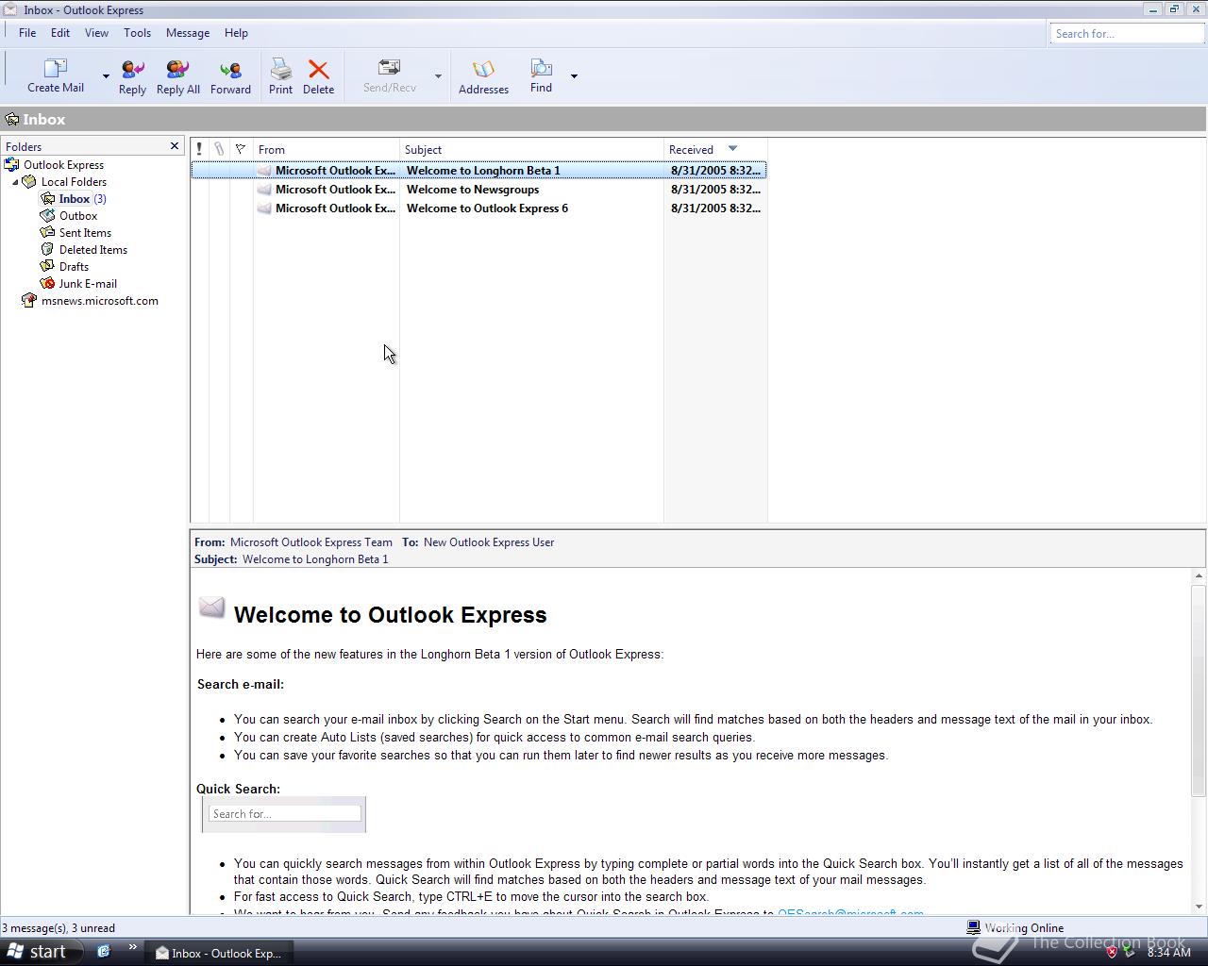
Task: Click the Send/Recv toolbar icon
Action: pos(389,76)
